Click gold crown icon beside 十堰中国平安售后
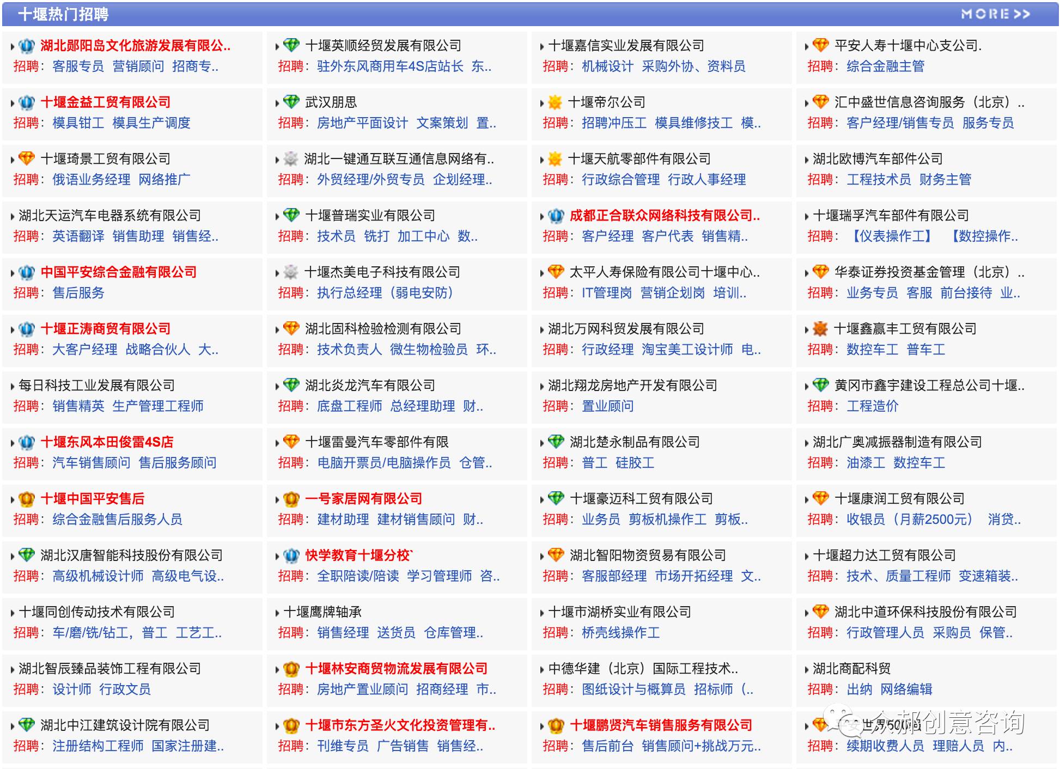This screenshot has width=1060, height=769. pyautogui.click(x=27, y=499)
